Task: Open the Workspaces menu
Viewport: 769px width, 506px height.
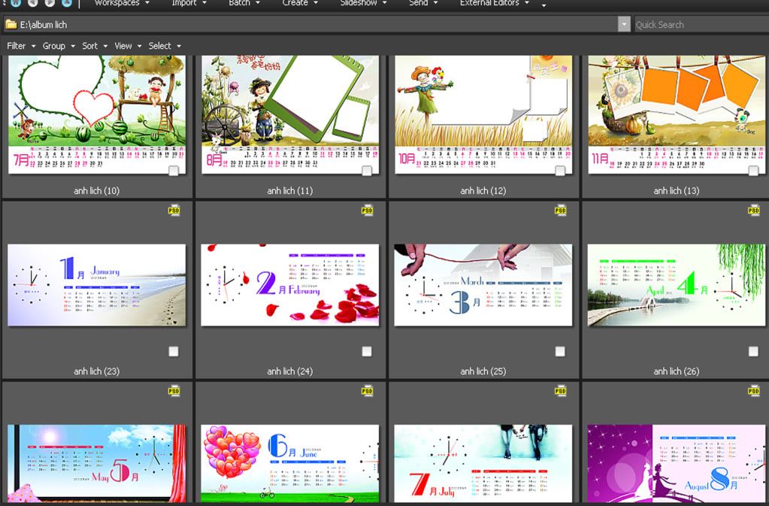Action: coord(122,3)
